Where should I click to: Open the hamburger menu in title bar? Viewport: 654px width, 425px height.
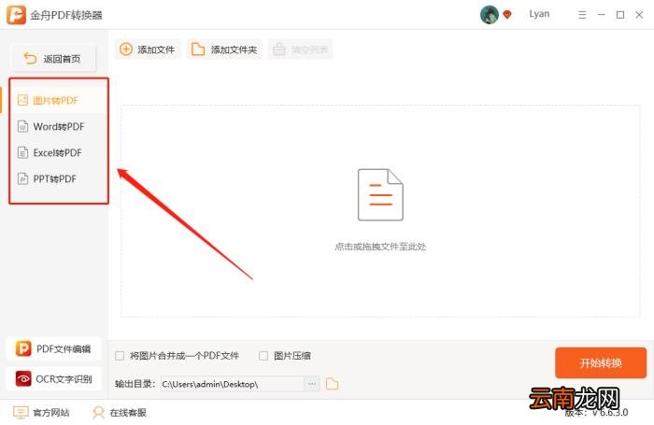click(x=582, y=15)
